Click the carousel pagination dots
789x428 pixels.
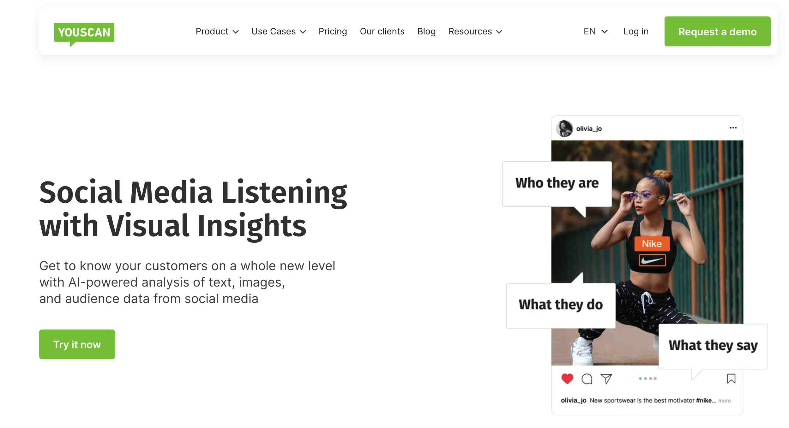pos(647,378)
